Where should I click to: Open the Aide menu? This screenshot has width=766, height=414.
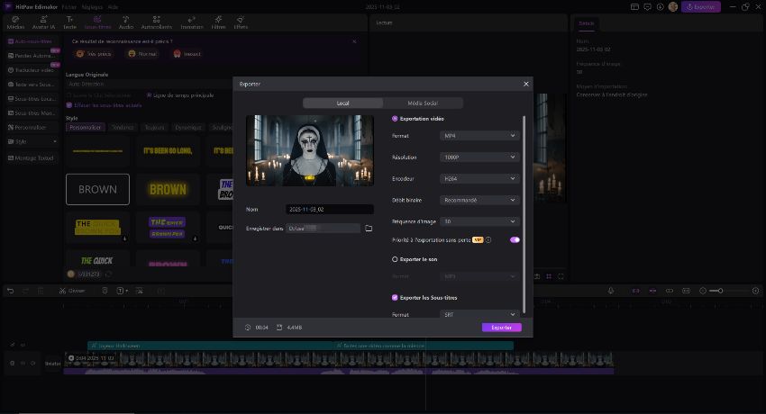coord(113,7)
